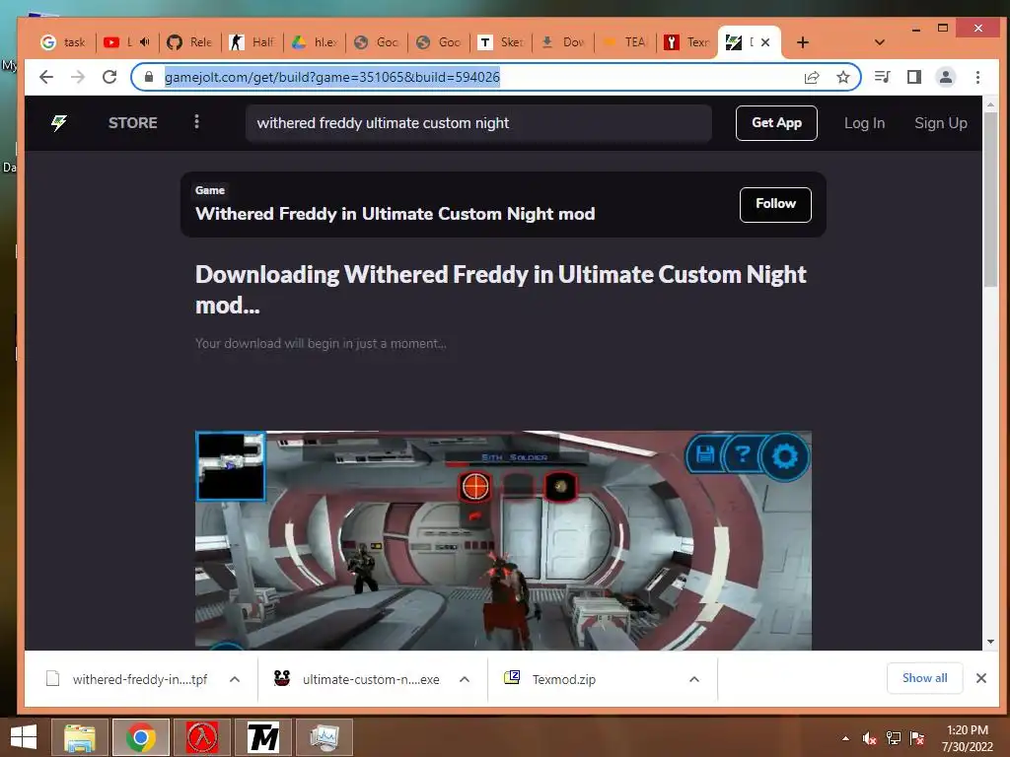Open the Withered Freddy game title link

[395, 214]
